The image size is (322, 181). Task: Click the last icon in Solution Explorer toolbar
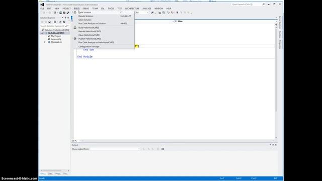tap(64, 22)
